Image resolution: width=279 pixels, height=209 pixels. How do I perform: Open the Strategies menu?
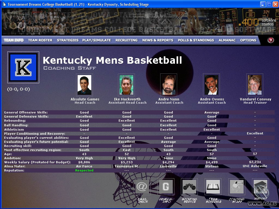[68, 40]
